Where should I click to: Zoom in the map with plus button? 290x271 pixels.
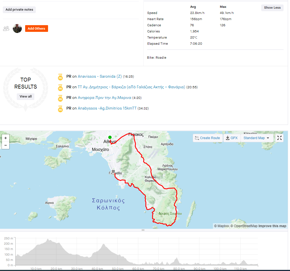point(6,138)
